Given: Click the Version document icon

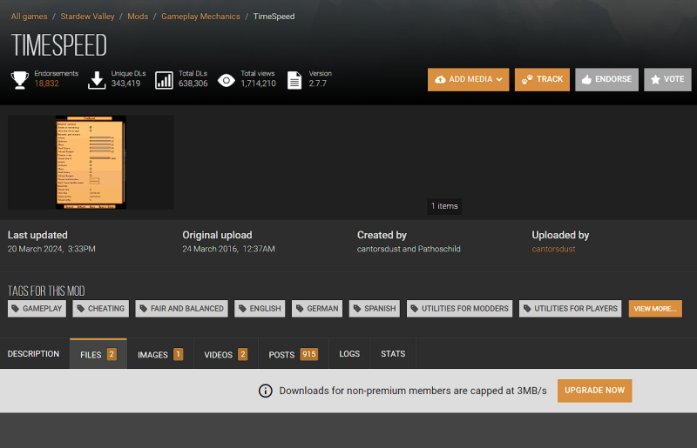Looking at the screenshot, I should click(294, 80).
